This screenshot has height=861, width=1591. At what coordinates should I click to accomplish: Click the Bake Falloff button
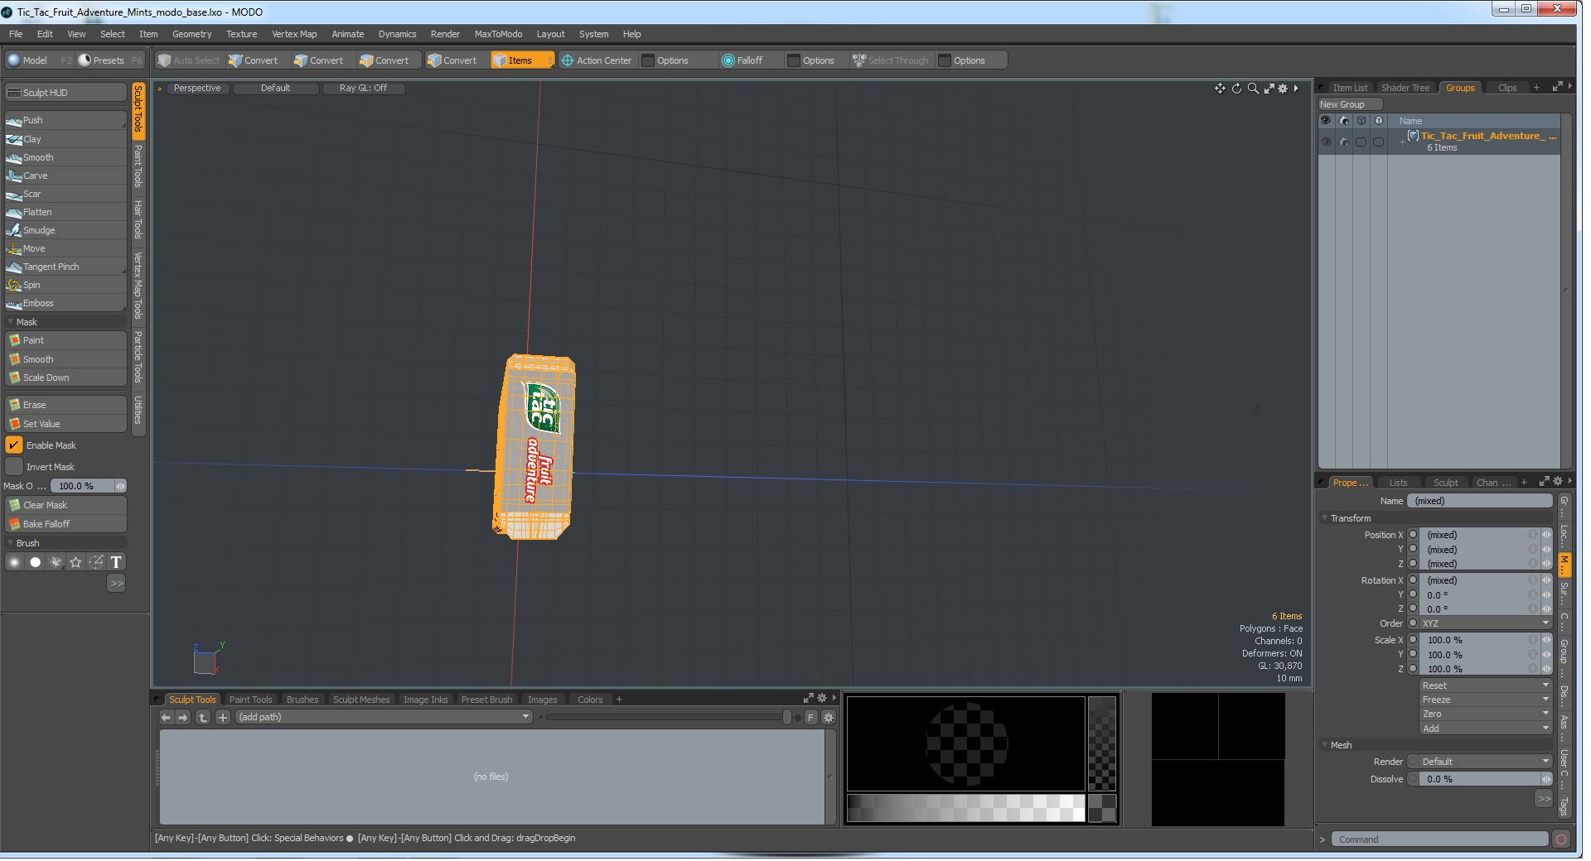(x=65, y=525)
